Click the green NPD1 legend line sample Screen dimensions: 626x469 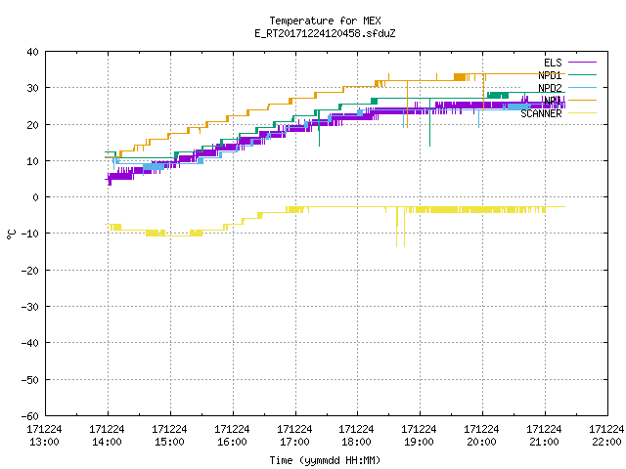coord(582,74)
